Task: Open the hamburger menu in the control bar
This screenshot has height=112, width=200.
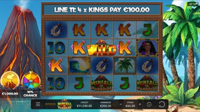Action: (38, 104)
